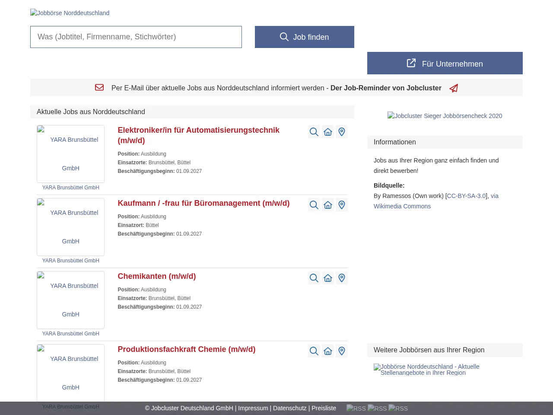
Task: Open the Datenschutz footer link
Action: (x=289, y=408)
